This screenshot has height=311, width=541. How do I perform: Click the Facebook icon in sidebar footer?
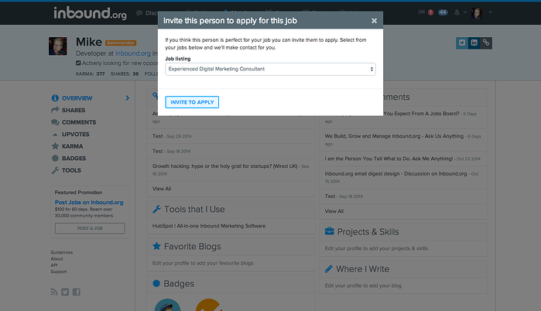tap(77, 292)
